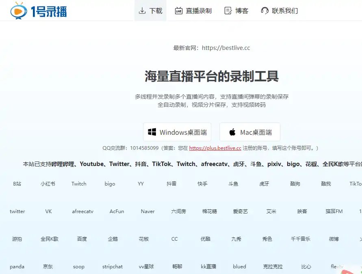Select the kk直播 platform entry
This screenshot has height=274, width=362.
click(x=208, y=267)
